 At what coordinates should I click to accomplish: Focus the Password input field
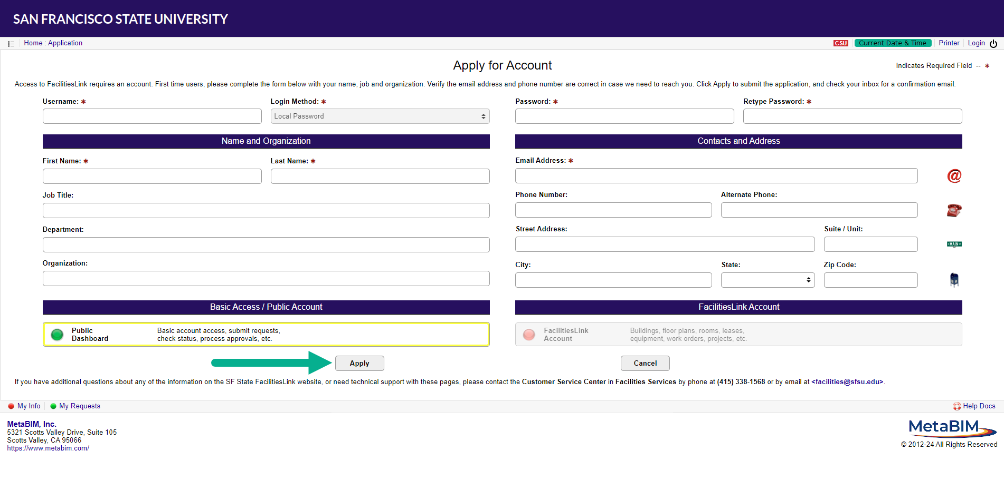click(624, 116)
